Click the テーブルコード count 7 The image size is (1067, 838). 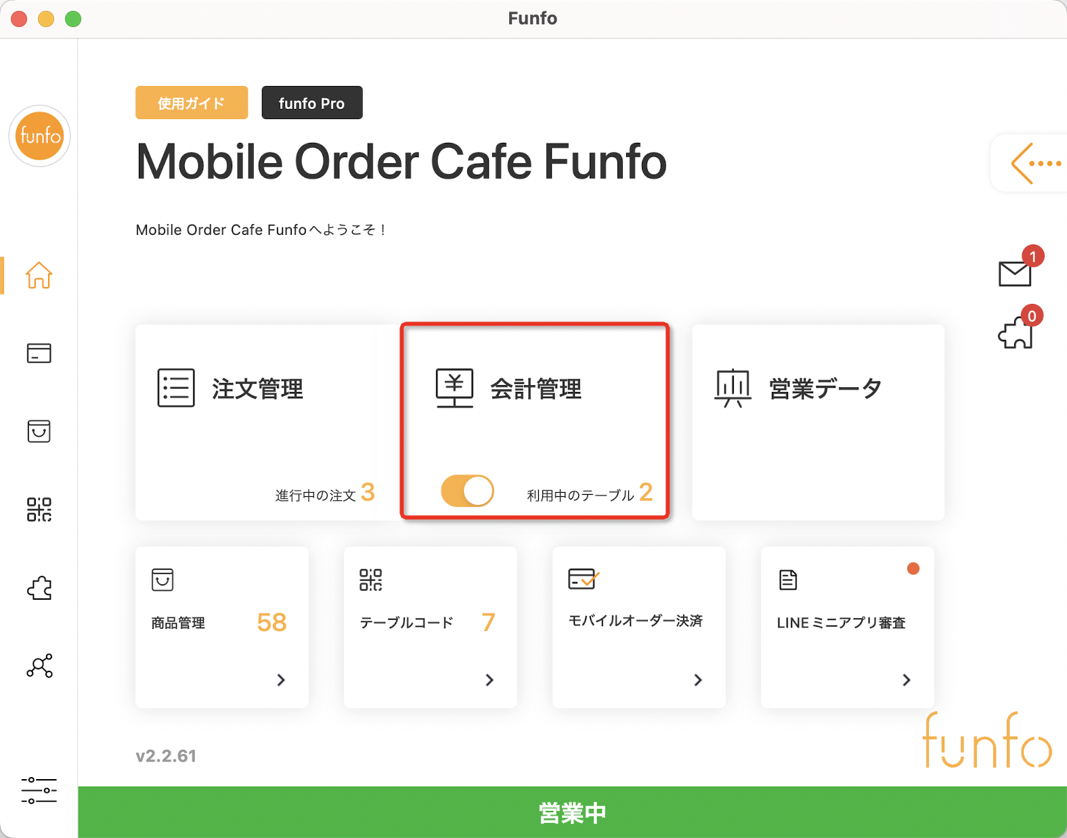(488, 622)
